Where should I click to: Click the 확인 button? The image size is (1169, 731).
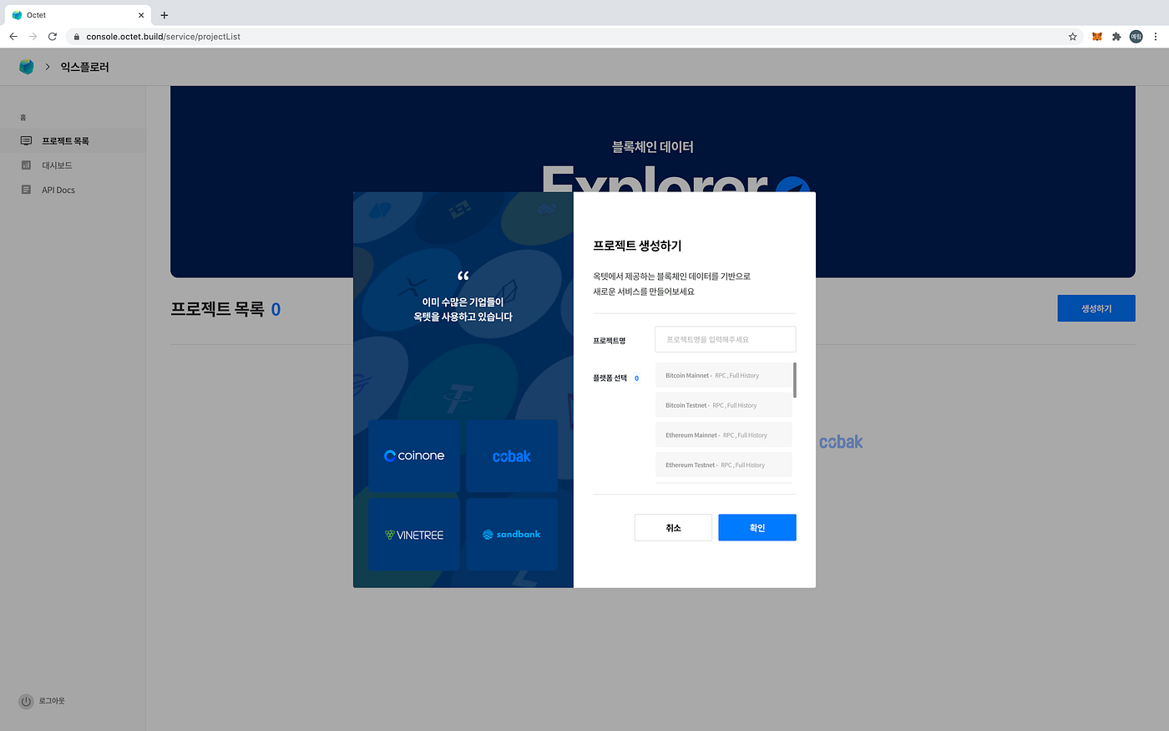pos(757,527)
